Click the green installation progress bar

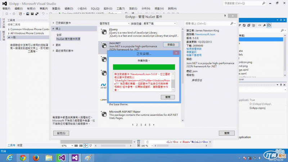[144, 67]
